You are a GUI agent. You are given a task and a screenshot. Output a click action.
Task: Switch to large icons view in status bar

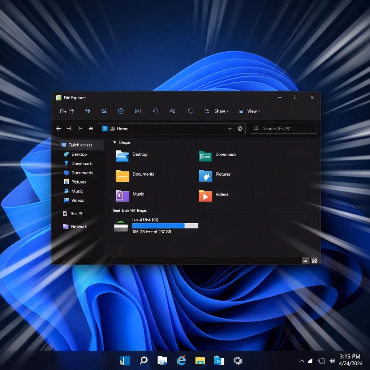click(x=314, y=261)
